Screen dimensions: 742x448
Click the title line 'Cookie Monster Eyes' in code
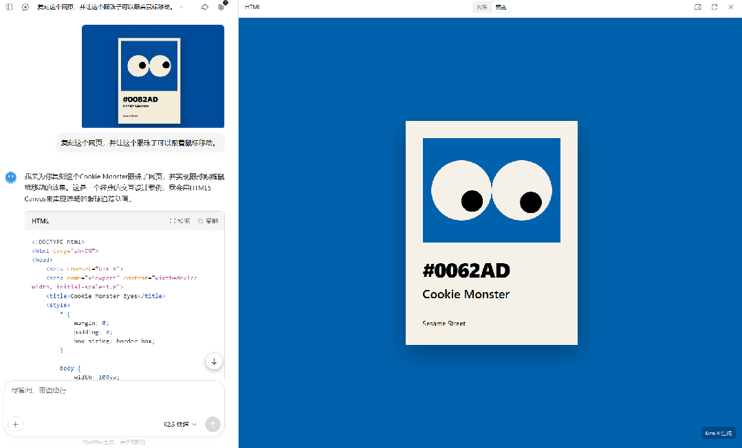click(105, 296)
